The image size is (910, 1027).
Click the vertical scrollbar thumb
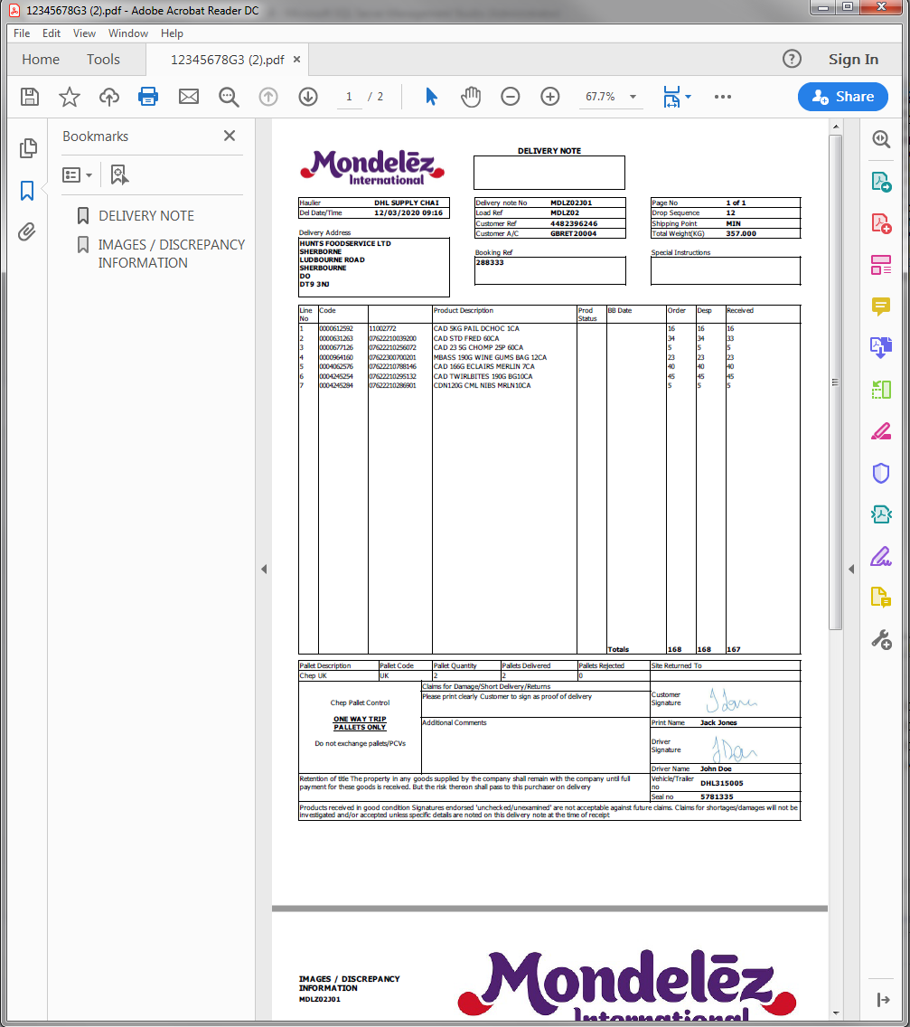835,382
